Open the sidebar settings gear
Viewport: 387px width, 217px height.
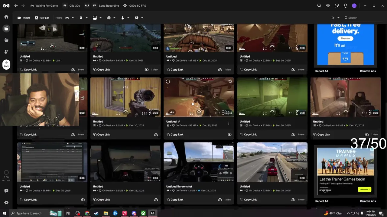tap(6, 203)
